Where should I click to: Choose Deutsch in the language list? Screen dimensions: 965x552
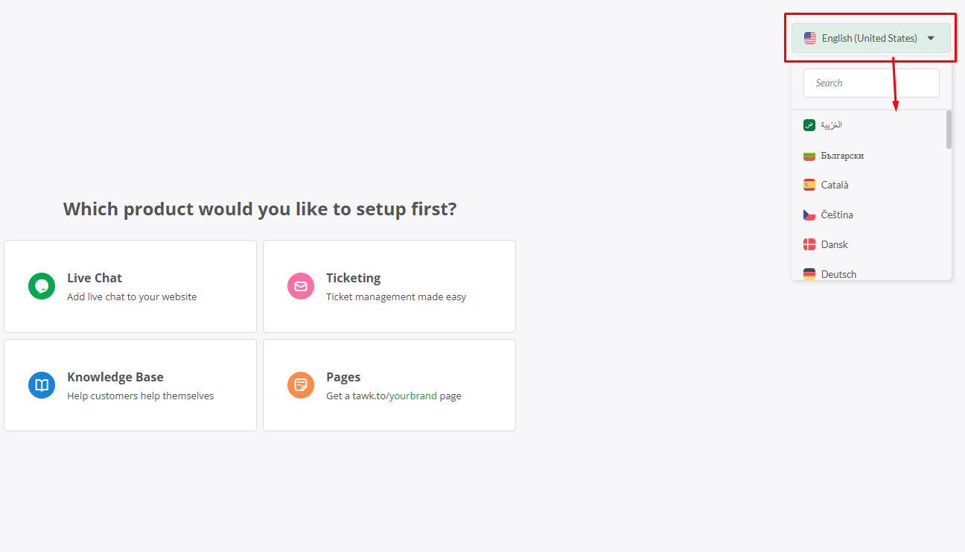coord(838,274)
